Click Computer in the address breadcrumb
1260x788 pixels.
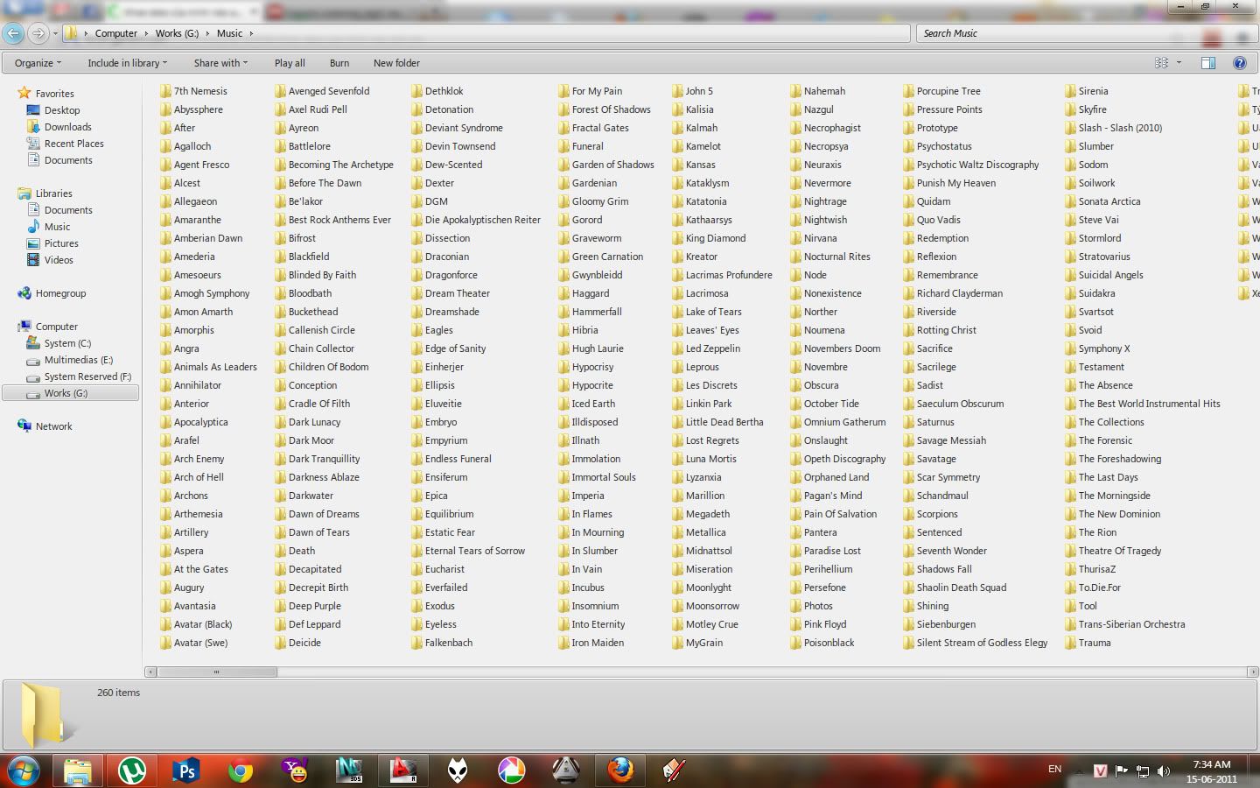[116, 33]
